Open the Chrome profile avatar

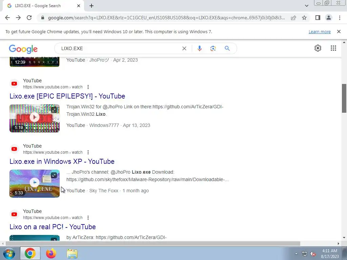pyautogui.click(x=329, y=18)
